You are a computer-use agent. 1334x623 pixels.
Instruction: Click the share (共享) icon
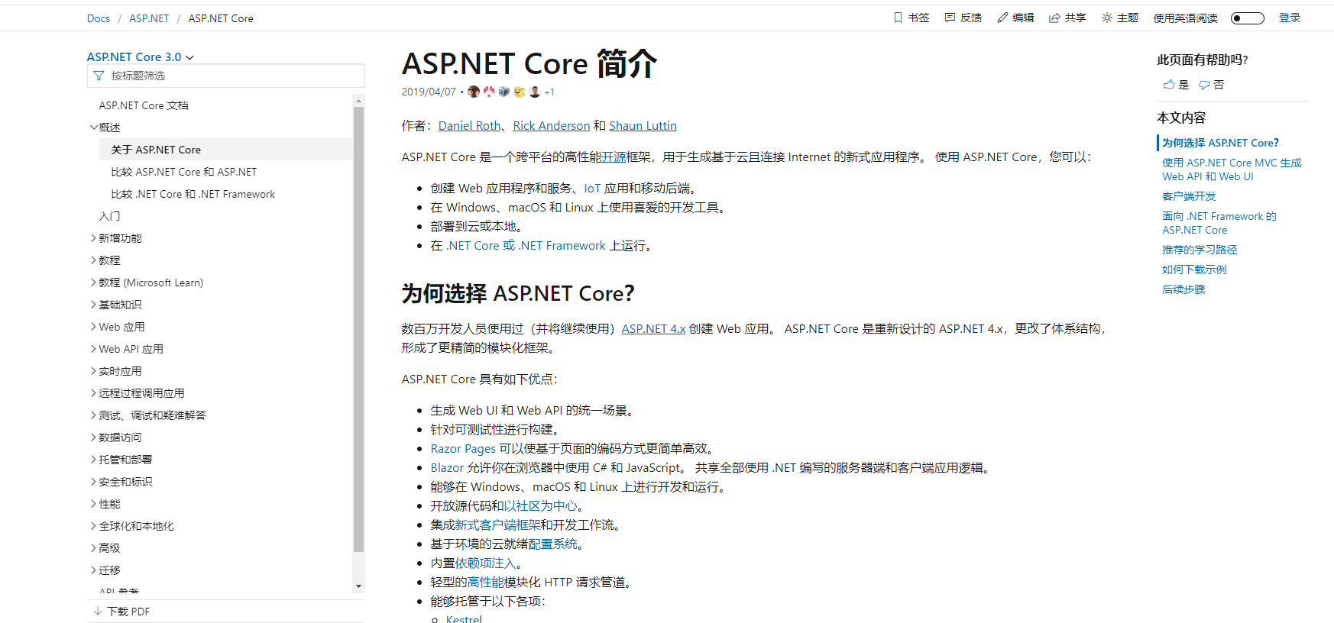[x=1054, y=18]
